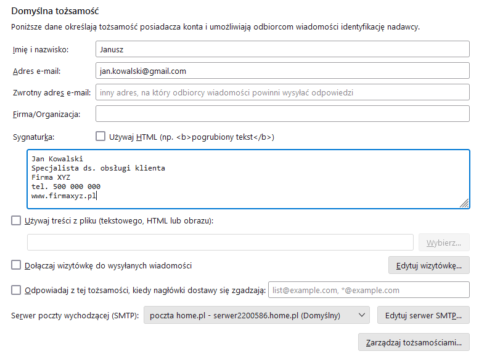Click the 'Imię i nazwisko:' label

[41, 49]
